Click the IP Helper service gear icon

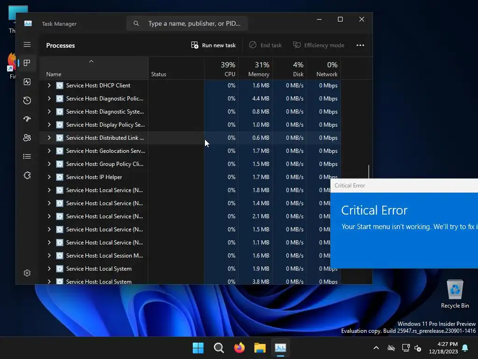[60, 177]
